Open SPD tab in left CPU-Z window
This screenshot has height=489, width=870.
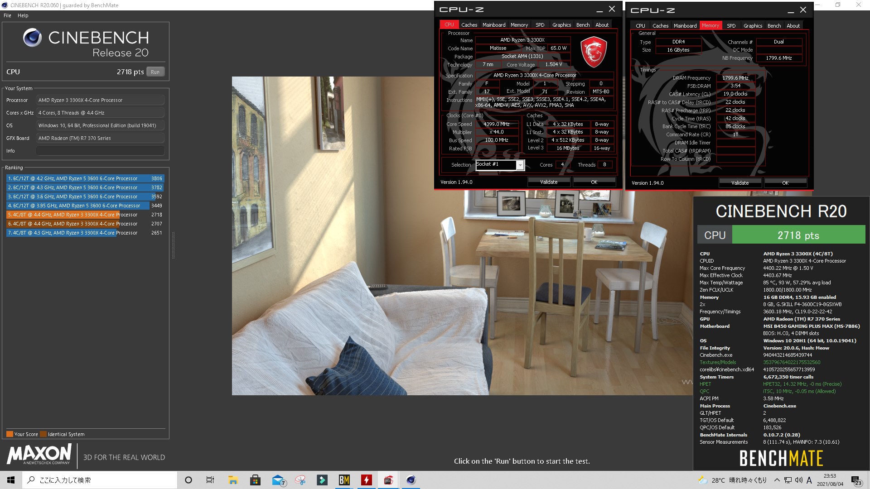[540, 25]
